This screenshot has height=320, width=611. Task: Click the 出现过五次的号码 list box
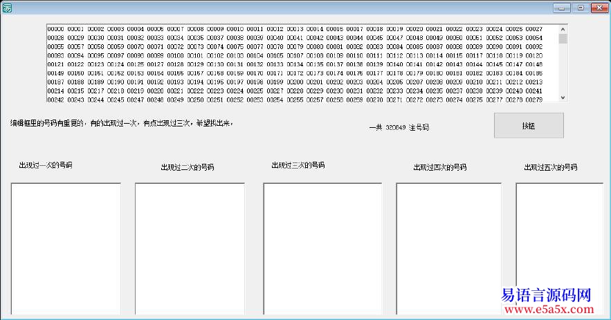(x=559, y=247)
